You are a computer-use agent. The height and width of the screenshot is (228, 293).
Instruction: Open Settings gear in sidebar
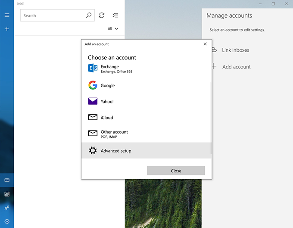(x=7, y=222)
